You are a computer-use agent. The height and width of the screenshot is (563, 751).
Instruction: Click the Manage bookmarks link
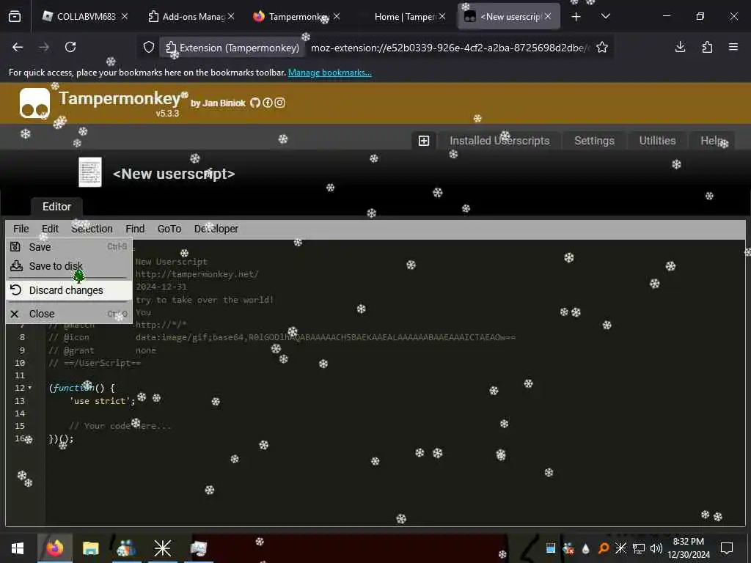pos(329,73)
